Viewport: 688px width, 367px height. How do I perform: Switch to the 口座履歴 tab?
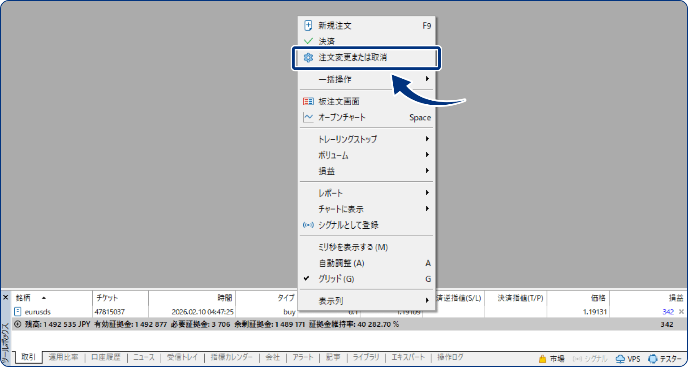[x=106, y=357]
